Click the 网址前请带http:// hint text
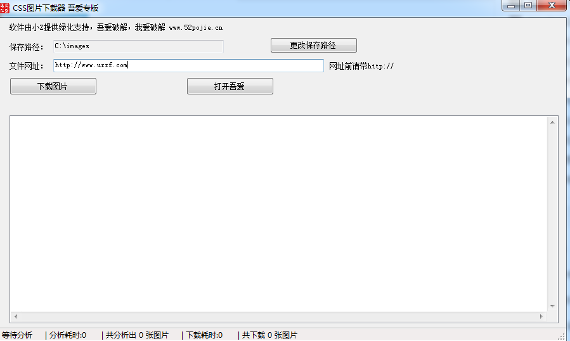The width and height of the screenshot is (570, 341). tap(361, 66)
